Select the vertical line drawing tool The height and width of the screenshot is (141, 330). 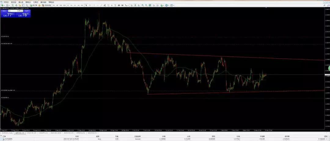click(x=94, y=5)
